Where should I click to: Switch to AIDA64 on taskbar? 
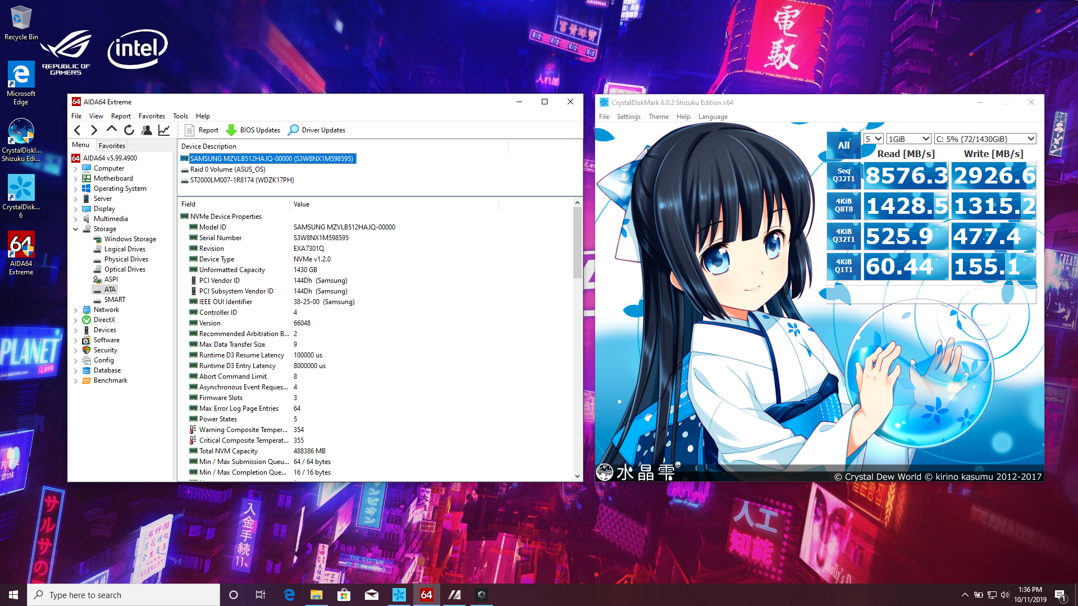click(x=427, y=595)
